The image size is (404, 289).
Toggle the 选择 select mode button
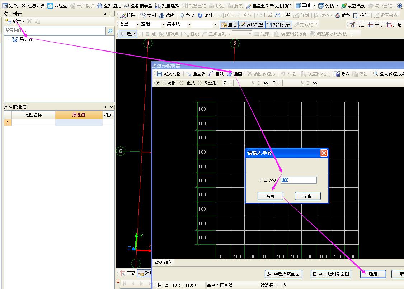point(128,34)
